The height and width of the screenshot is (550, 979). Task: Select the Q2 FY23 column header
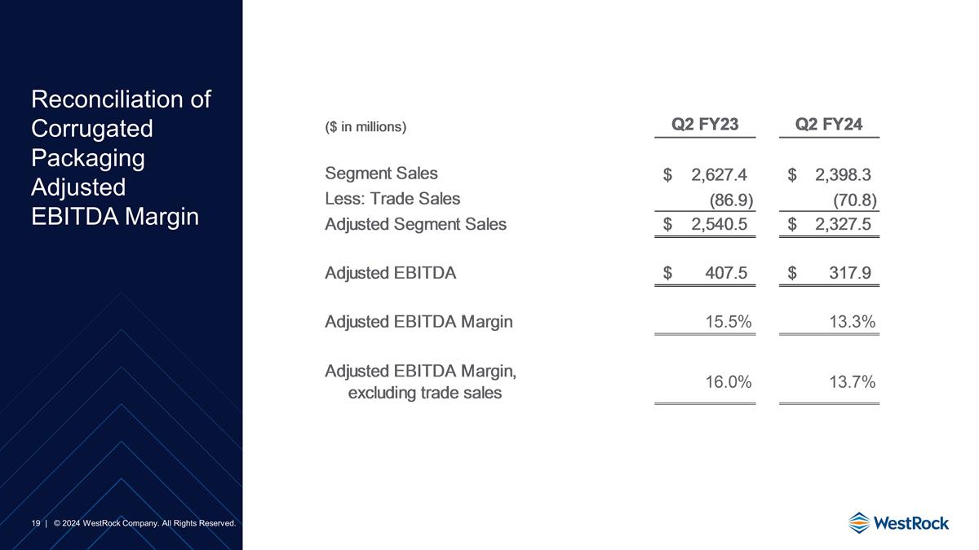705,125
